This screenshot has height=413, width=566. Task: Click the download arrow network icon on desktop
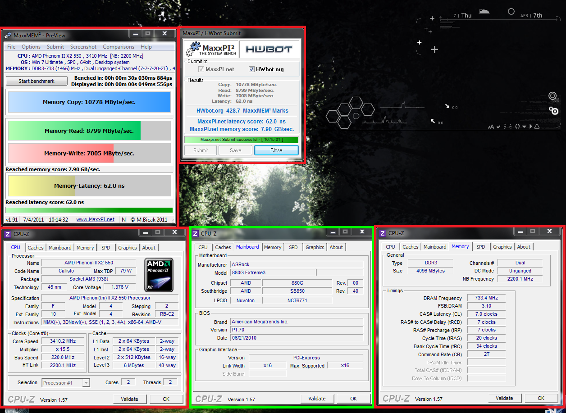click(447, 106)
